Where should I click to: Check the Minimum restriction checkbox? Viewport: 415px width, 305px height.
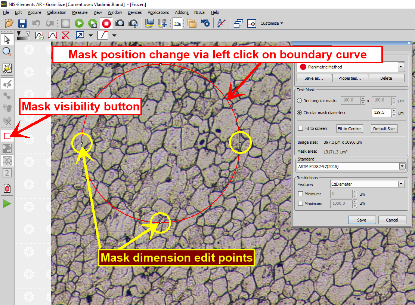pyautogui.click(x=300, y=194)
